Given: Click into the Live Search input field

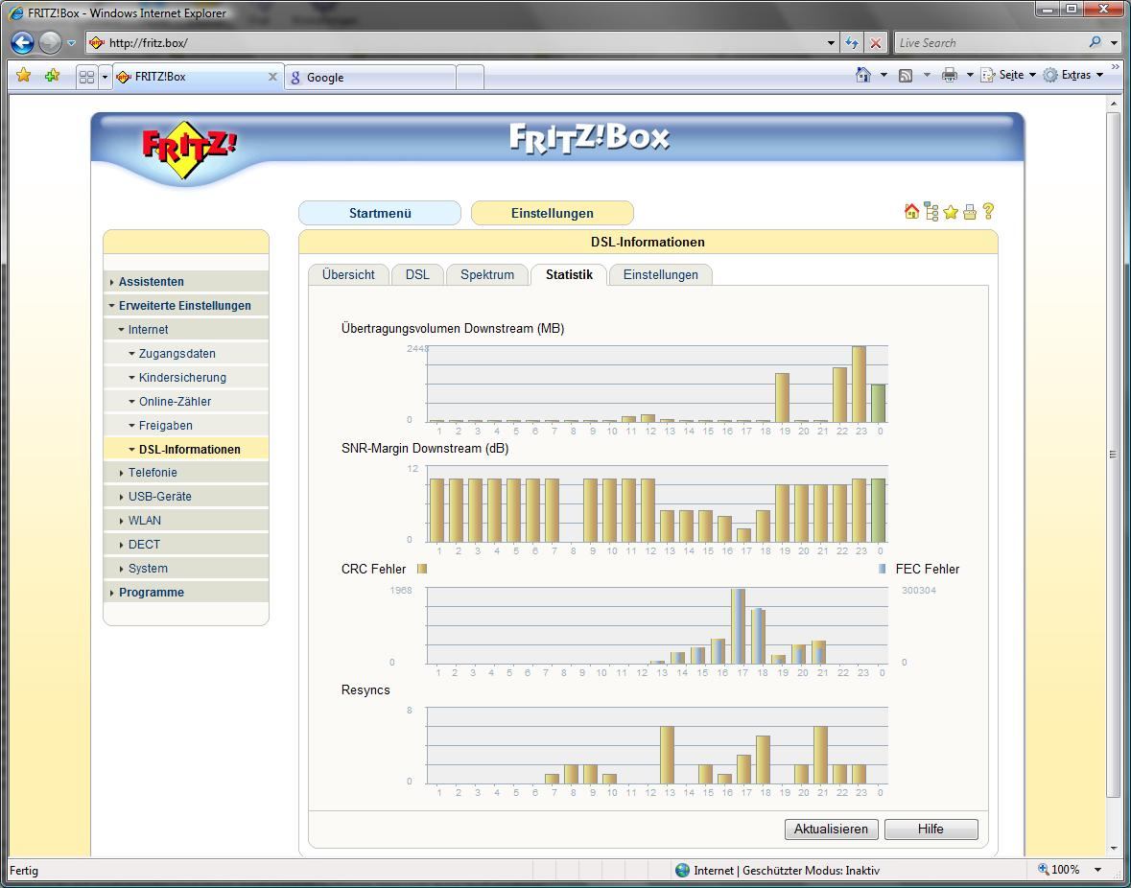Looking at the screenshot, I should pyautogui.click(x=988, y=42).
